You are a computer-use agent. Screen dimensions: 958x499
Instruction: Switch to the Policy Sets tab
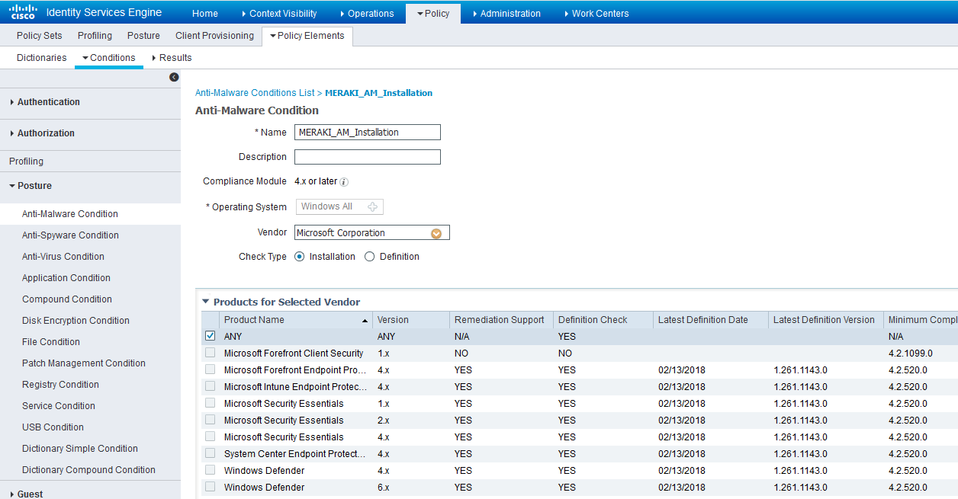40,36
